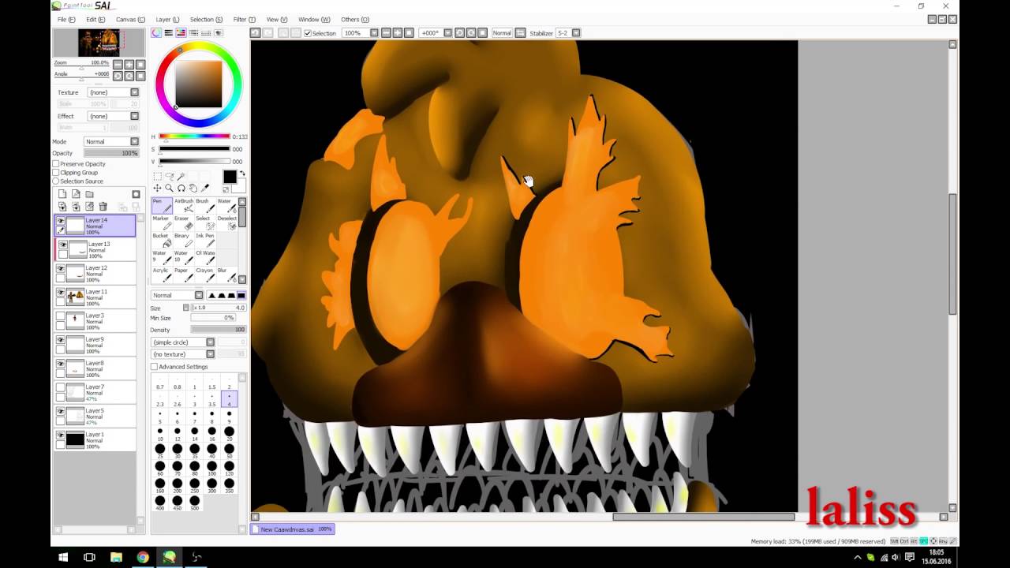Choose the lasso selection tool
The width and height of the screenshot is (1010, 568).
pyautogui.click(x=169, y=176)
